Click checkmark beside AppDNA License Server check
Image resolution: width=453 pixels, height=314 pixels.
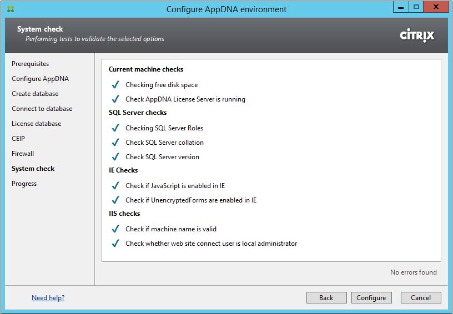click(115, 99)
